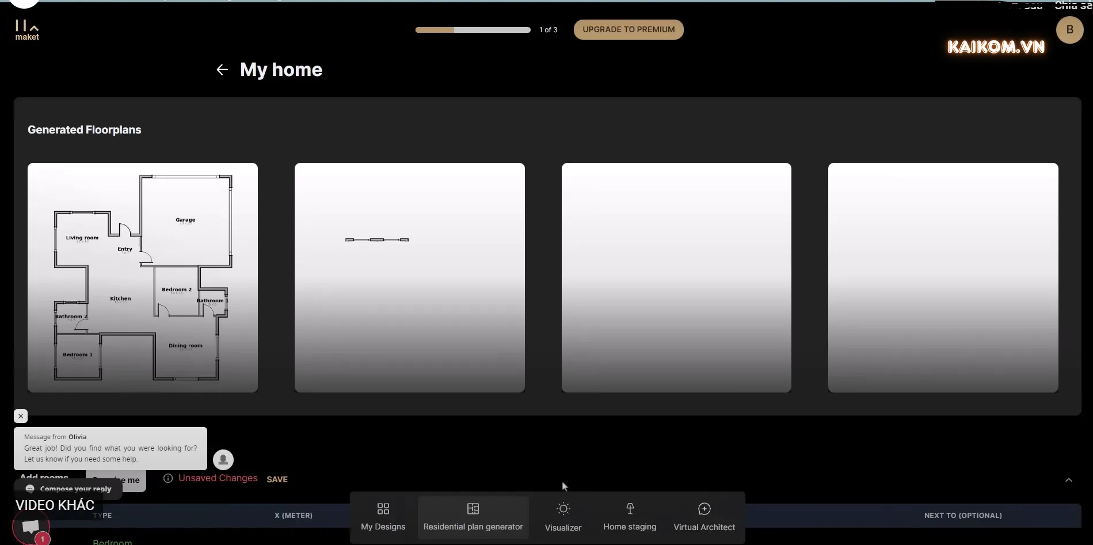Open the chat launcher with notification badge
Image resolution: width=1093 pixels, height=545 pixels.
click(x=31, y=527)
